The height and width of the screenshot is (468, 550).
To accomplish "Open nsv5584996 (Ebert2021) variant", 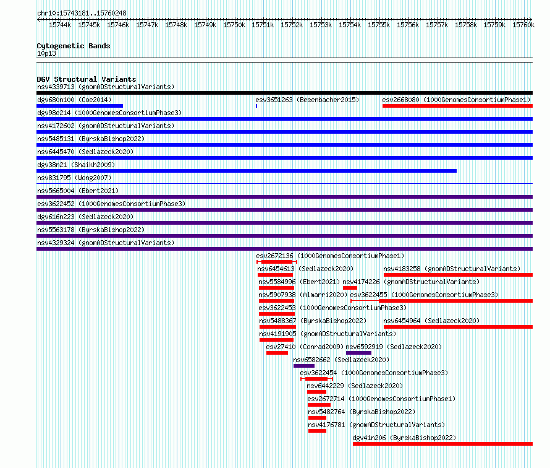I will pyautogui.click(x=299, y=282).
